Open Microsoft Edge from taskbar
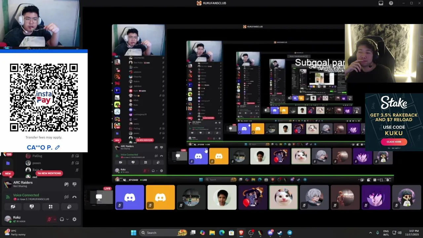This screenshot has width=423, height=238. point(222,233)
